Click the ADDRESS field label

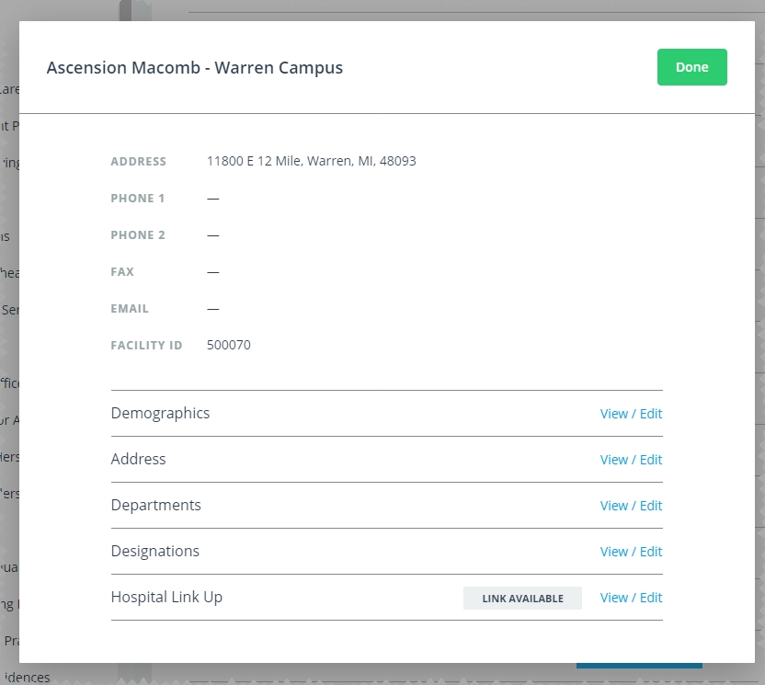pyautogui.click(x=139, y=162)
